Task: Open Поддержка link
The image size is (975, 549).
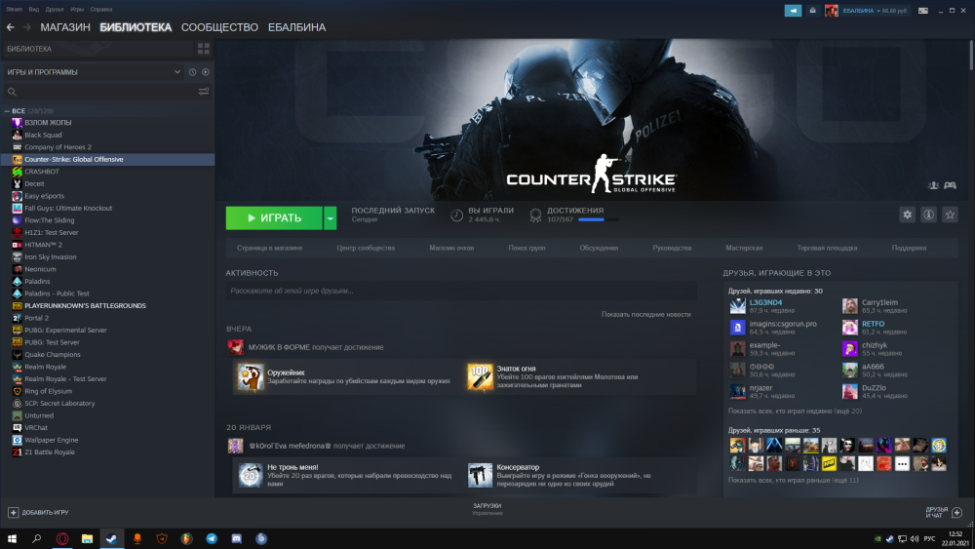Action: tap(909, 248)
